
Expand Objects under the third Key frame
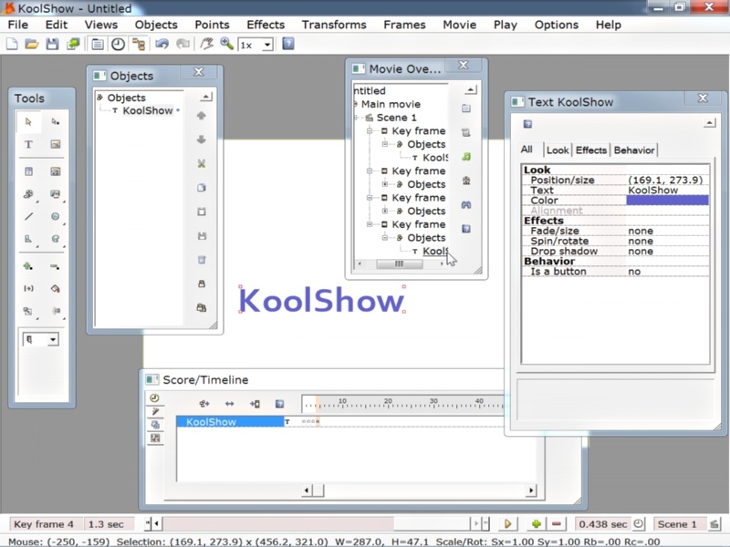[x=385, y=212]
